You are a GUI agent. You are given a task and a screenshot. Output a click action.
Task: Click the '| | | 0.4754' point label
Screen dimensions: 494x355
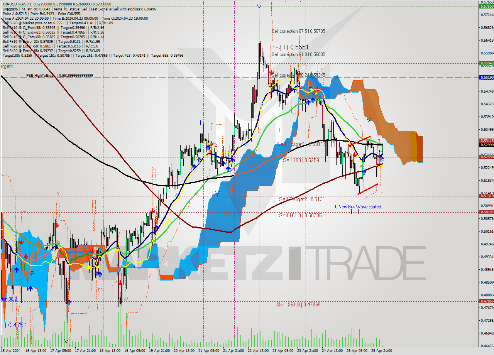pos(14,325)
